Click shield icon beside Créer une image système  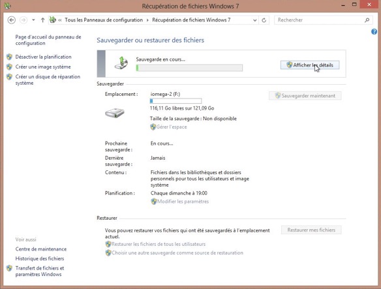pyautogui.click(x=10, y=67)
